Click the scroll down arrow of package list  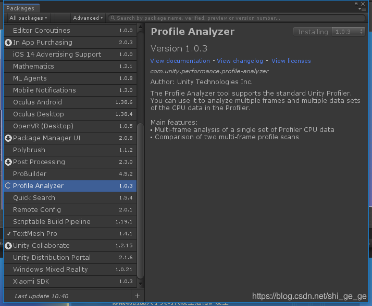141,284
